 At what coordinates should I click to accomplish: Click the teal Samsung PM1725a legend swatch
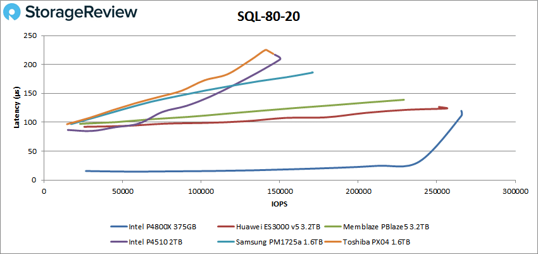[x=226, y=242]
